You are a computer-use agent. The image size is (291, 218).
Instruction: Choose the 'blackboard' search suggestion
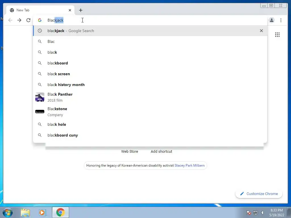point(150,63)
